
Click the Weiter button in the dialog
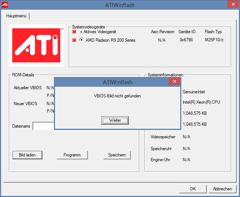115,120
